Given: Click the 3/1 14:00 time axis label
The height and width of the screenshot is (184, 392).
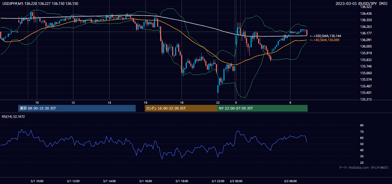Looking at the screenshot, I should pos(109,181).
